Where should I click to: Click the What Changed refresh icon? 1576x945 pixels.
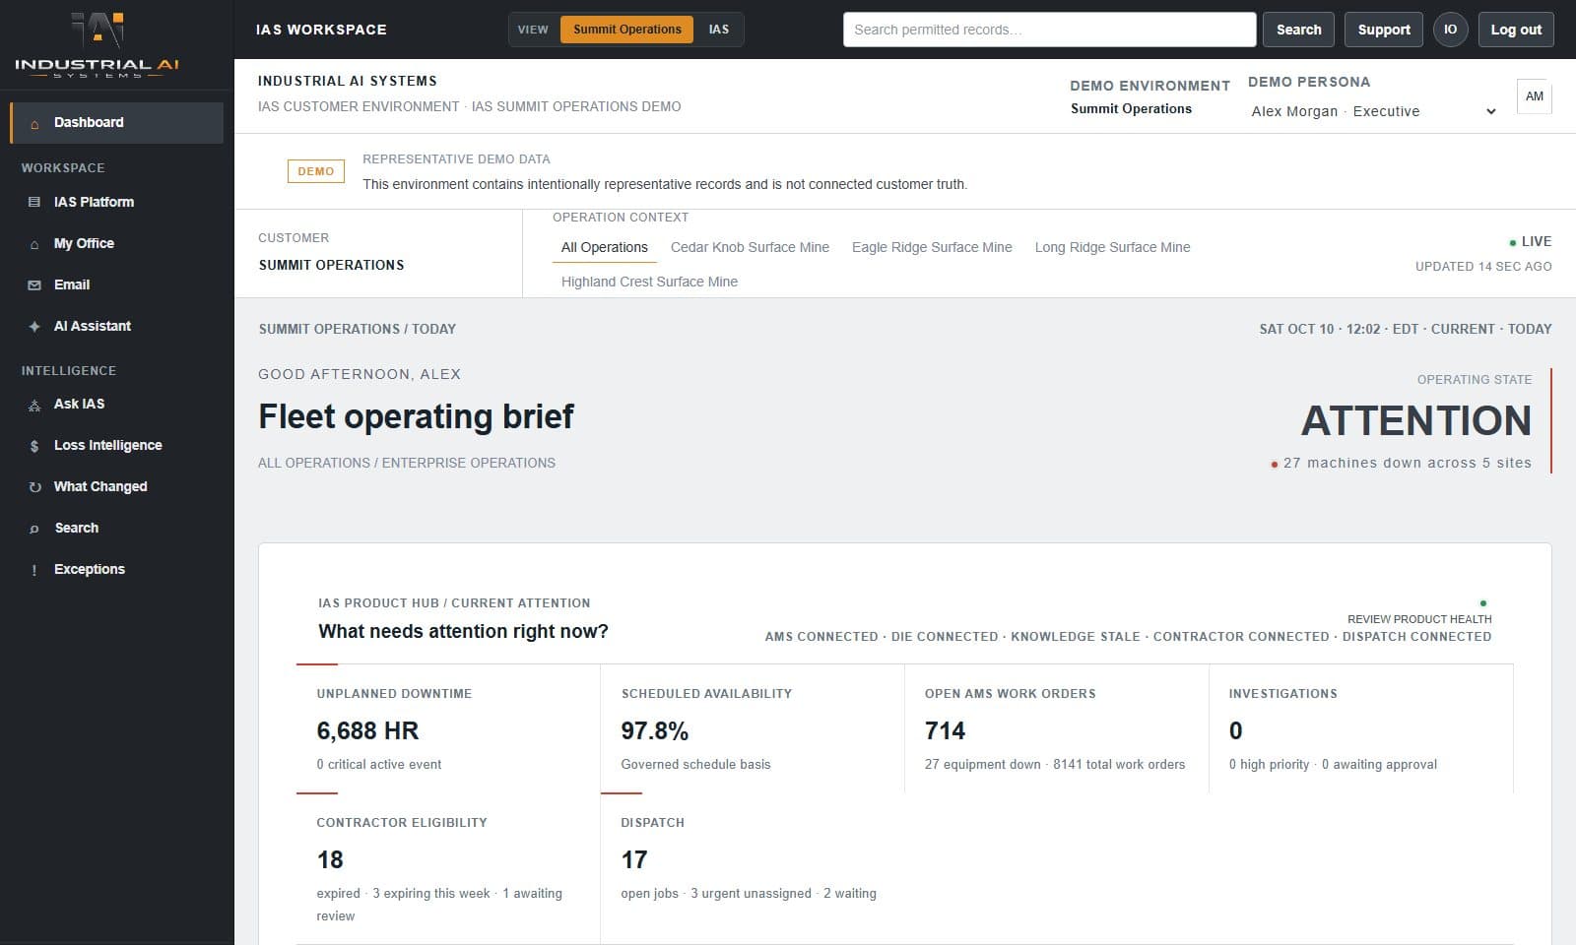pyautogui.click(x=34, y=487)
